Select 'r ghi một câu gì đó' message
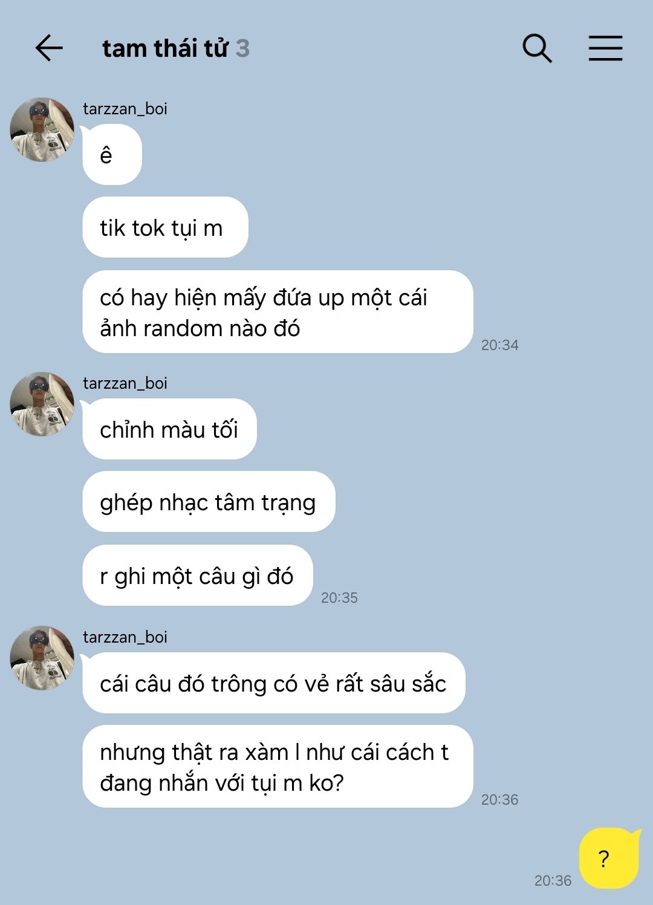 [x=198, y=576]
